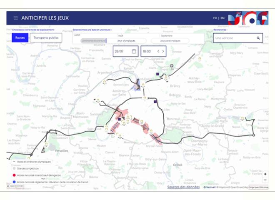The image size is (275, 200).
Task: Click the 26/07 date field
Action: click(125, 51)
